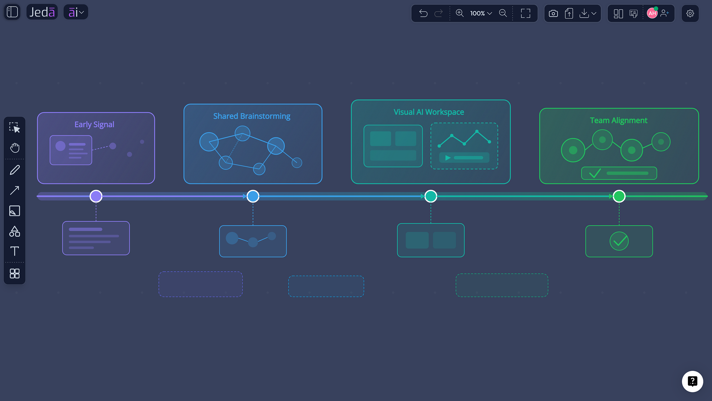Click the Visual AI Workspace title
The height and width of the screenshot is (401, 712).
(429, 112)
